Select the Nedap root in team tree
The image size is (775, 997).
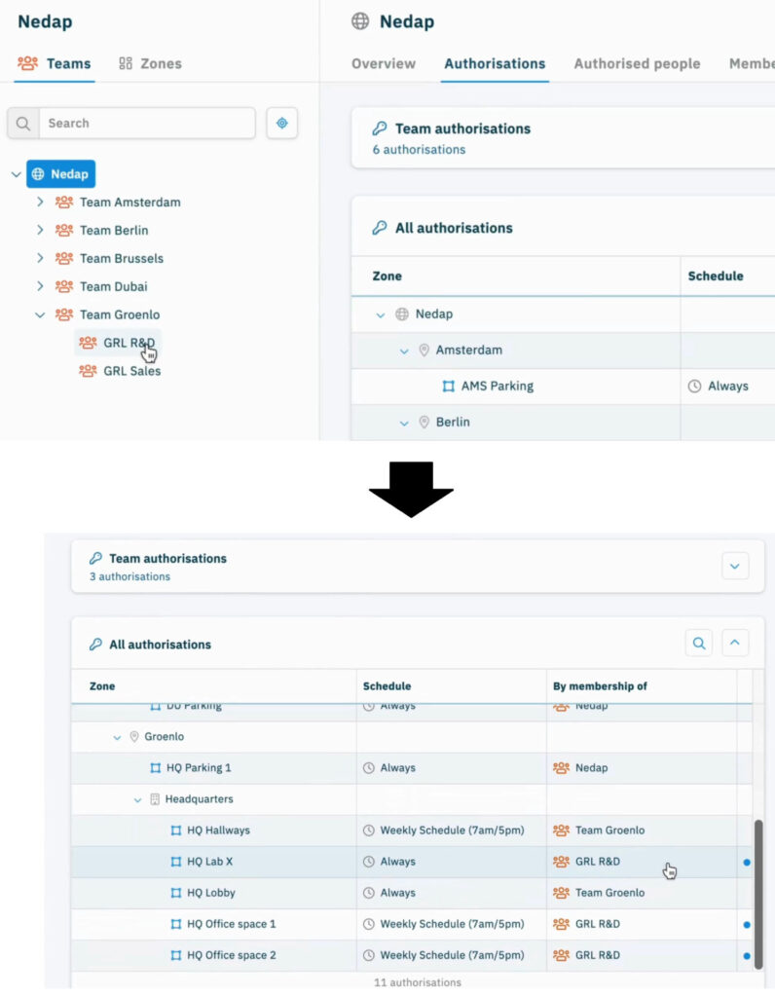61,174
